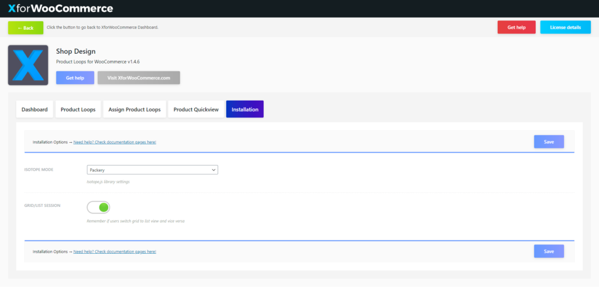Click the top Save button
The width and height of the screenshot is (599, 307).
(x=549, y=142)
